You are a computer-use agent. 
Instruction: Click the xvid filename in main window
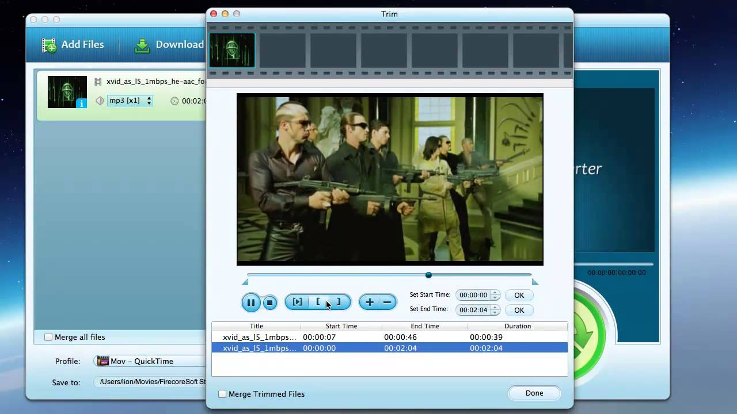pyautogui.click(x=155, y=82)
